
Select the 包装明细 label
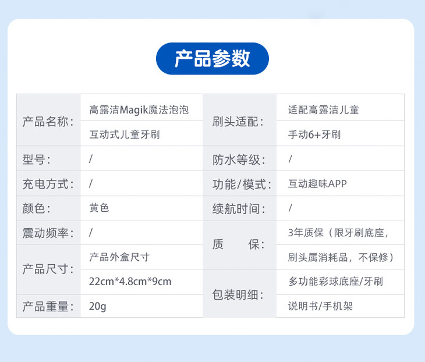238,294
